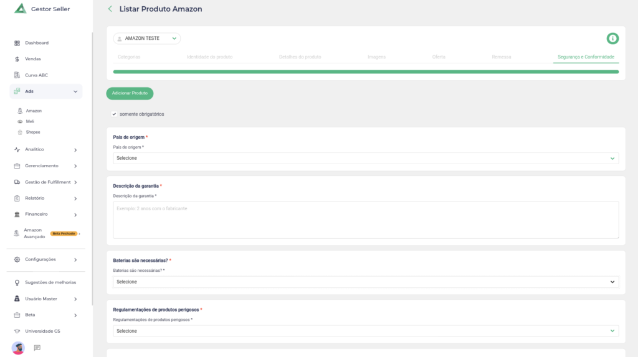Click the Vendas dollar sign icon
The height and width of the screenshot is (357, 638).
[17, 59]
